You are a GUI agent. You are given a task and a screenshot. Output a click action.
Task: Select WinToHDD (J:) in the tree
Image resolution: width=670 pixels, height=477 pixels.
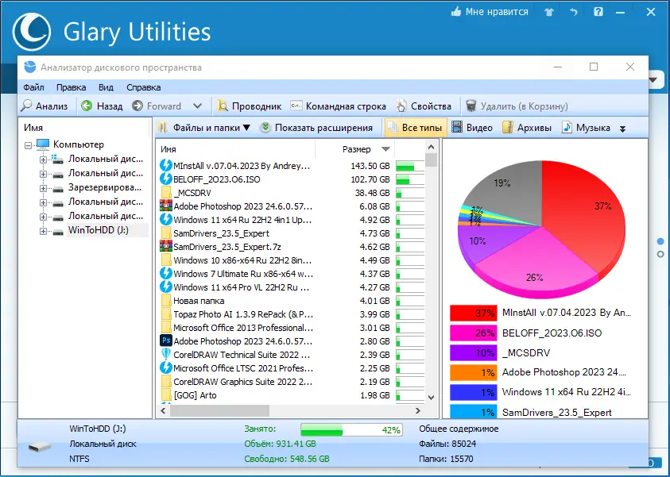[x=99, y=230]
